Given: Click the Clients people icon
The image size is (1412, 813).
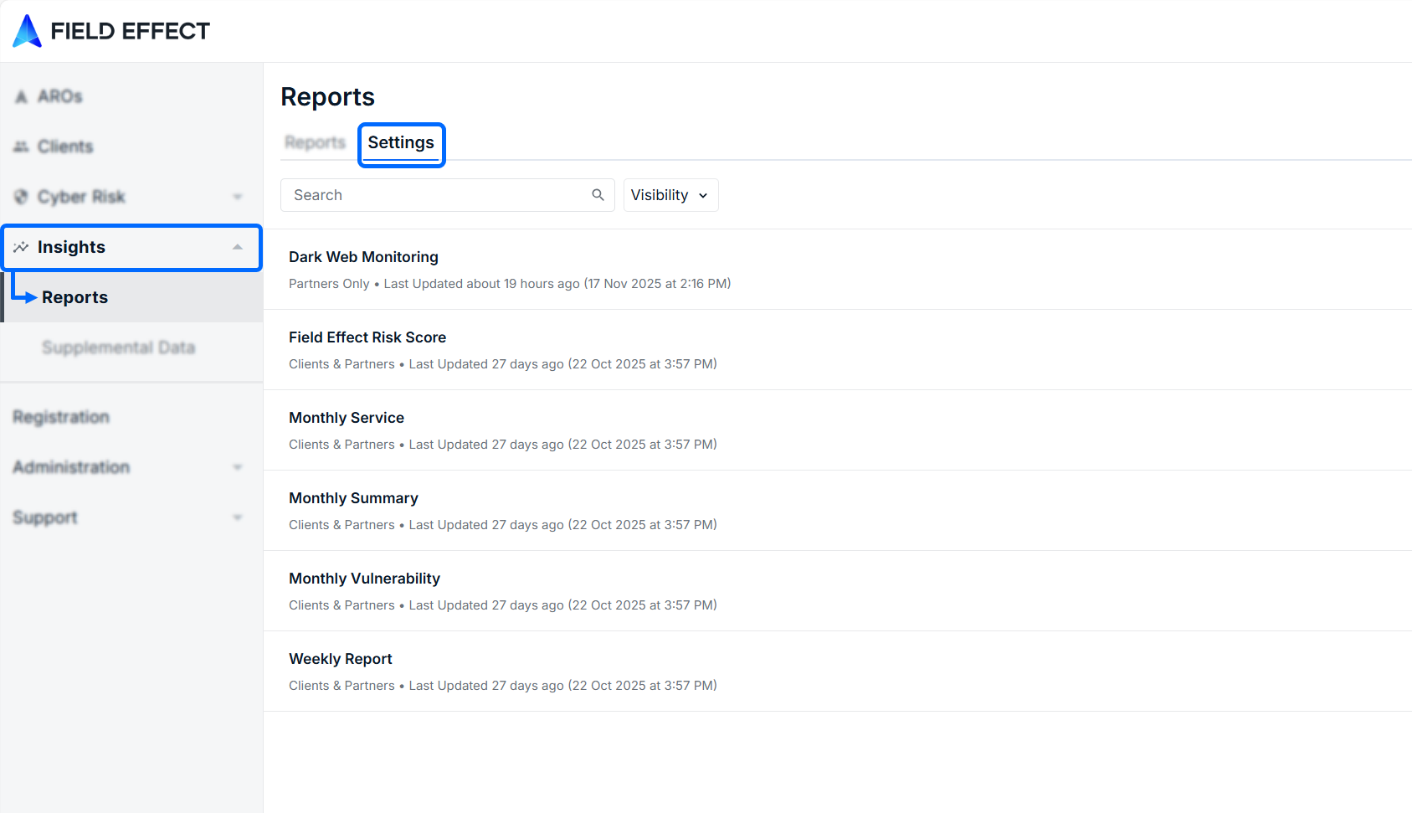Looking at the screenshot, I should point(21,147).
